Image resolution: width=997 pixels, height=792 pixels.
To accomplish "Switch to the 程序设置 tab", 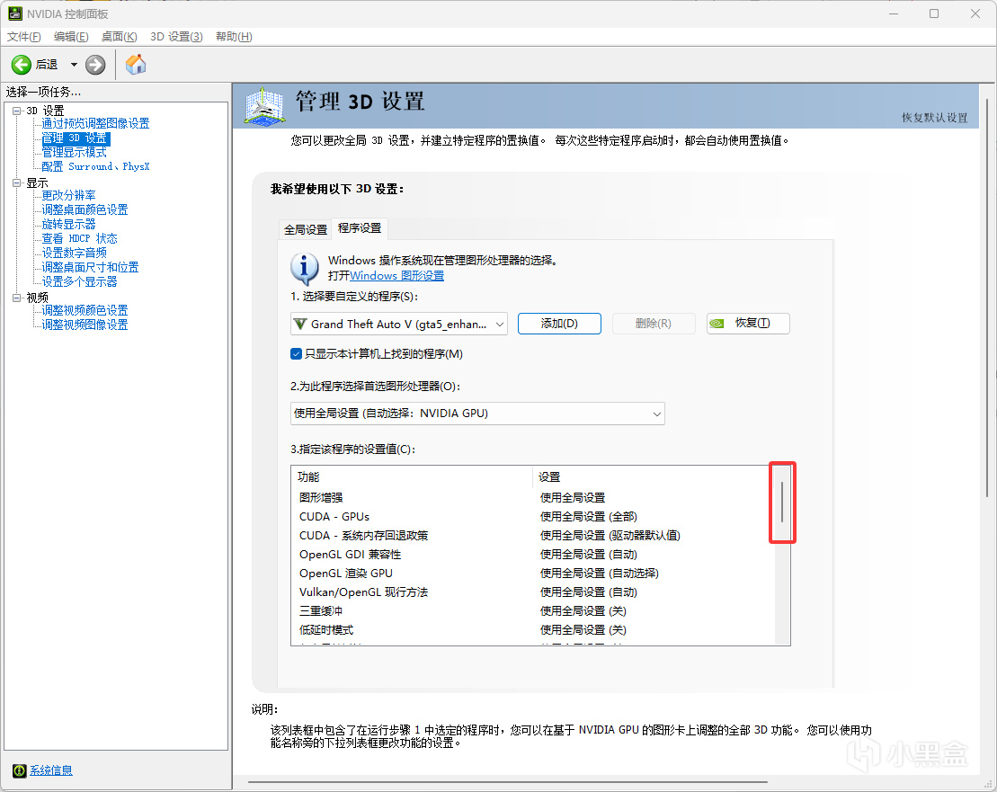I will (360, 227).
